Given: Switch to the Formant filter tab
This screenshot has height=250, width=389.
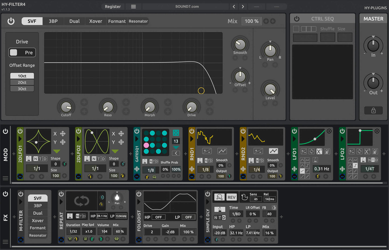Looking at the screenshot, I should (x=117, y=21).
